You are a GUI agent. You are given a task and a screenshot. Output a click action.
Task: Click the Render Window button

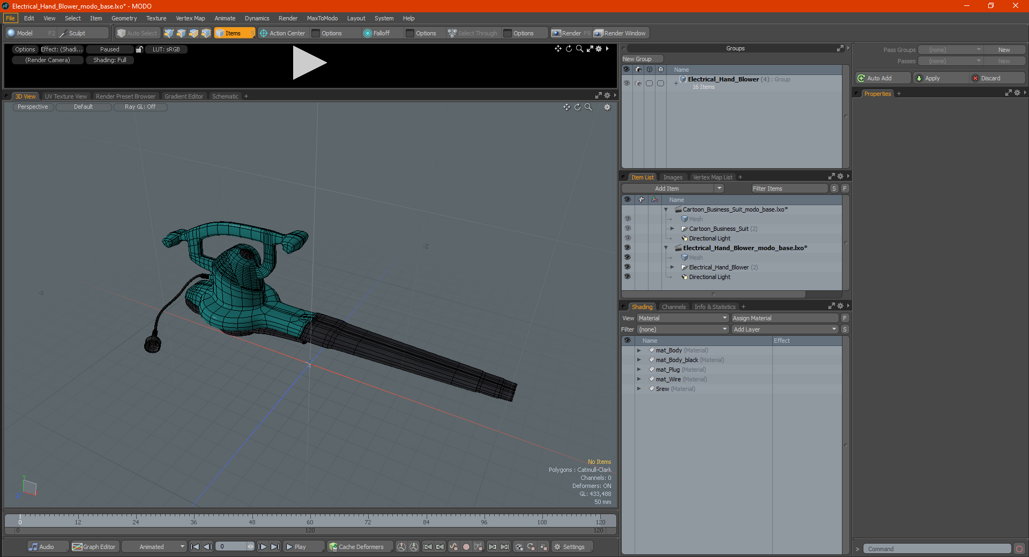(x=620, y=33)
